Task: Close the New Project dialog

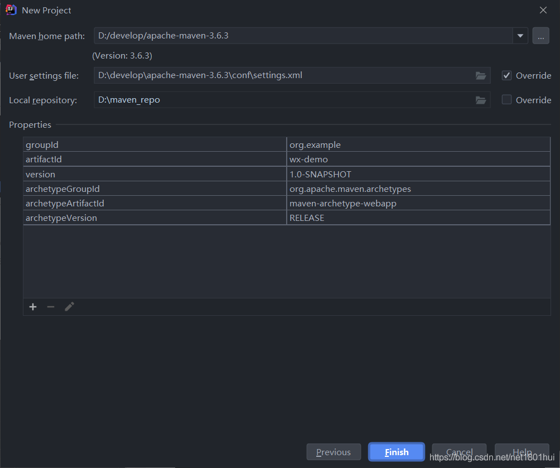Action: pyautogui.click(x=543, y=11)
